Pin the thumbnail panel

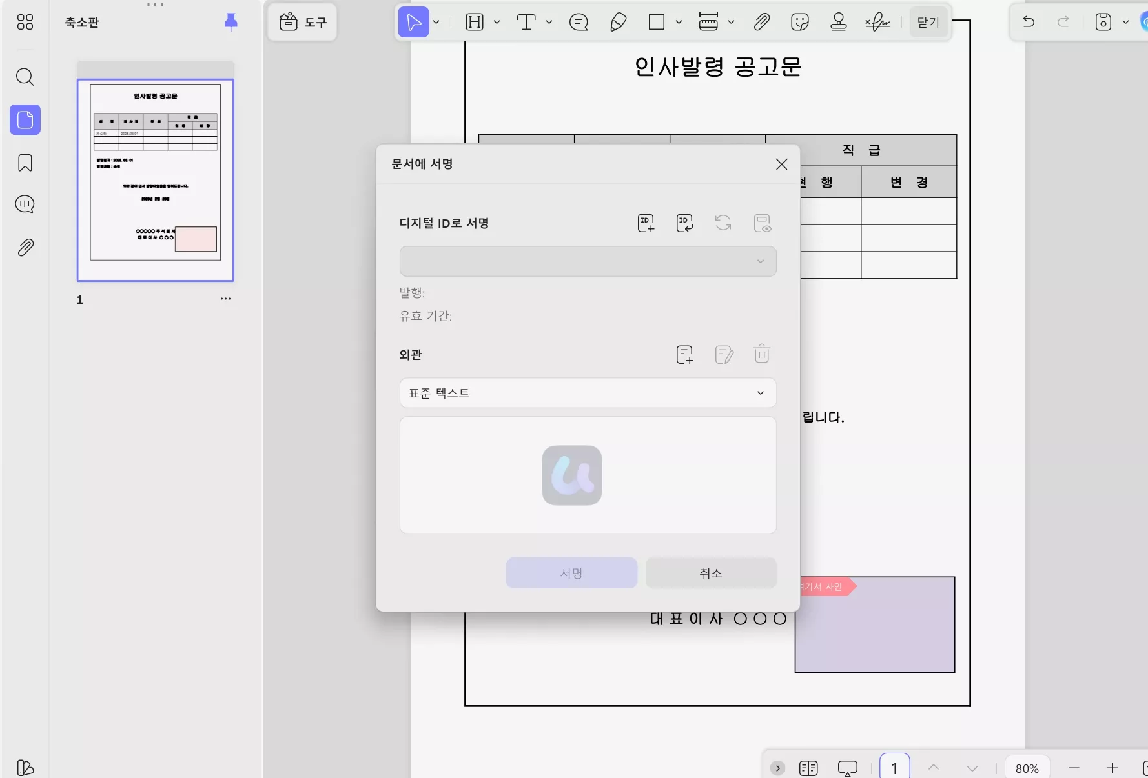pos(231,22)
